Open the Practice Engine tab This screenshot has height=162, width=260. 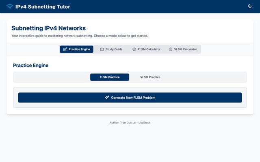pos(76,49)
